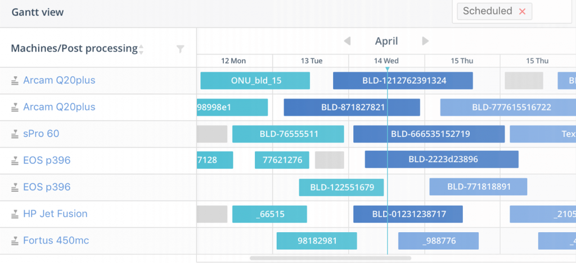
Task: Open the HP Jet Fusion machine link
Action: pos(55,214)
